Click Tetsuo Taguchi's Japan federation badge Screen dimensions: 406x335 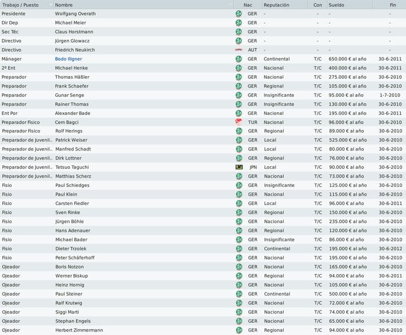[239, 167]
